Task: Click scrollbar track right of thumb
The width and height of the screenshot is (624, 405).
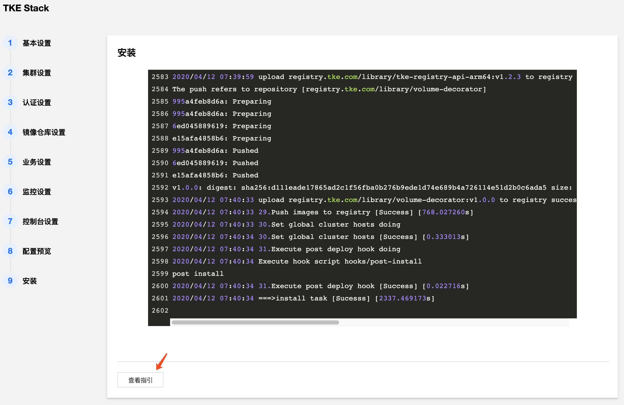Action: (x=454, y=322)
